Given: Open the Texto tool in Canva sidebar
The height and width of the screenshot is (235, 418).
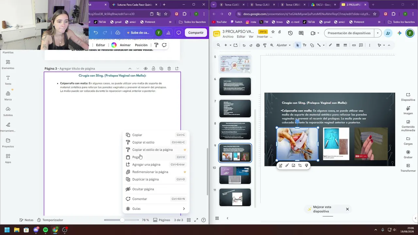Looking at the screenshot, I should [8, 80].
